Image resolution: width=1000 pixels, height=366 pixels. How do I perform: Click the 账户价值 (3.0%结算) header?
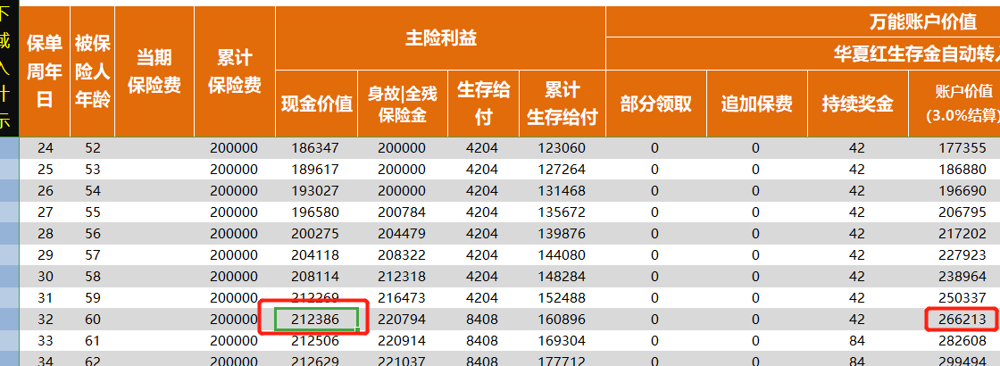click(x=954, y=104)
